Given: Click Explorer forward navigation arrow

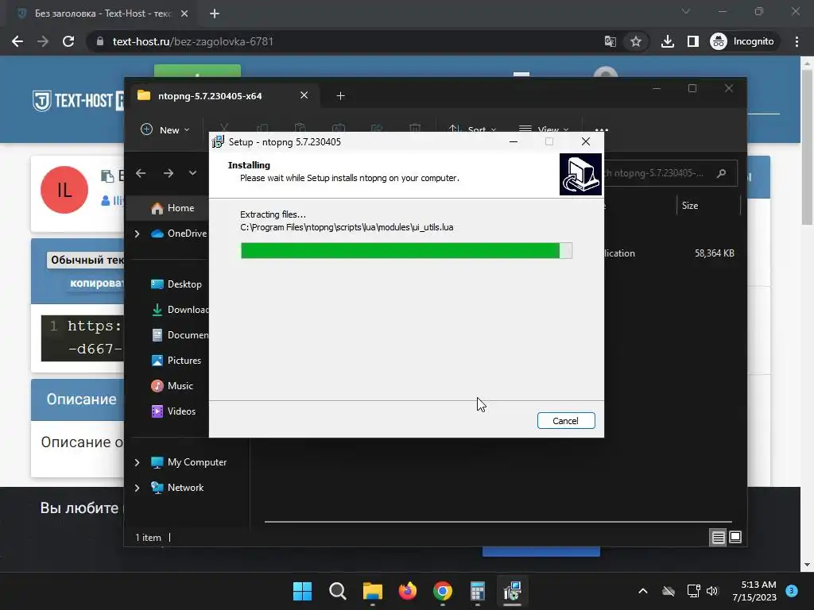Looking at the screenshot, I should point(169,173).
